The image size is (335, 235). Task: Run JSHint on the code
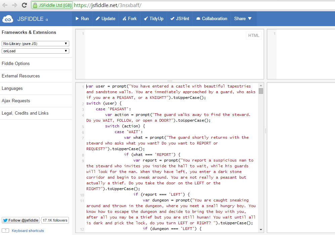(180, 19)
